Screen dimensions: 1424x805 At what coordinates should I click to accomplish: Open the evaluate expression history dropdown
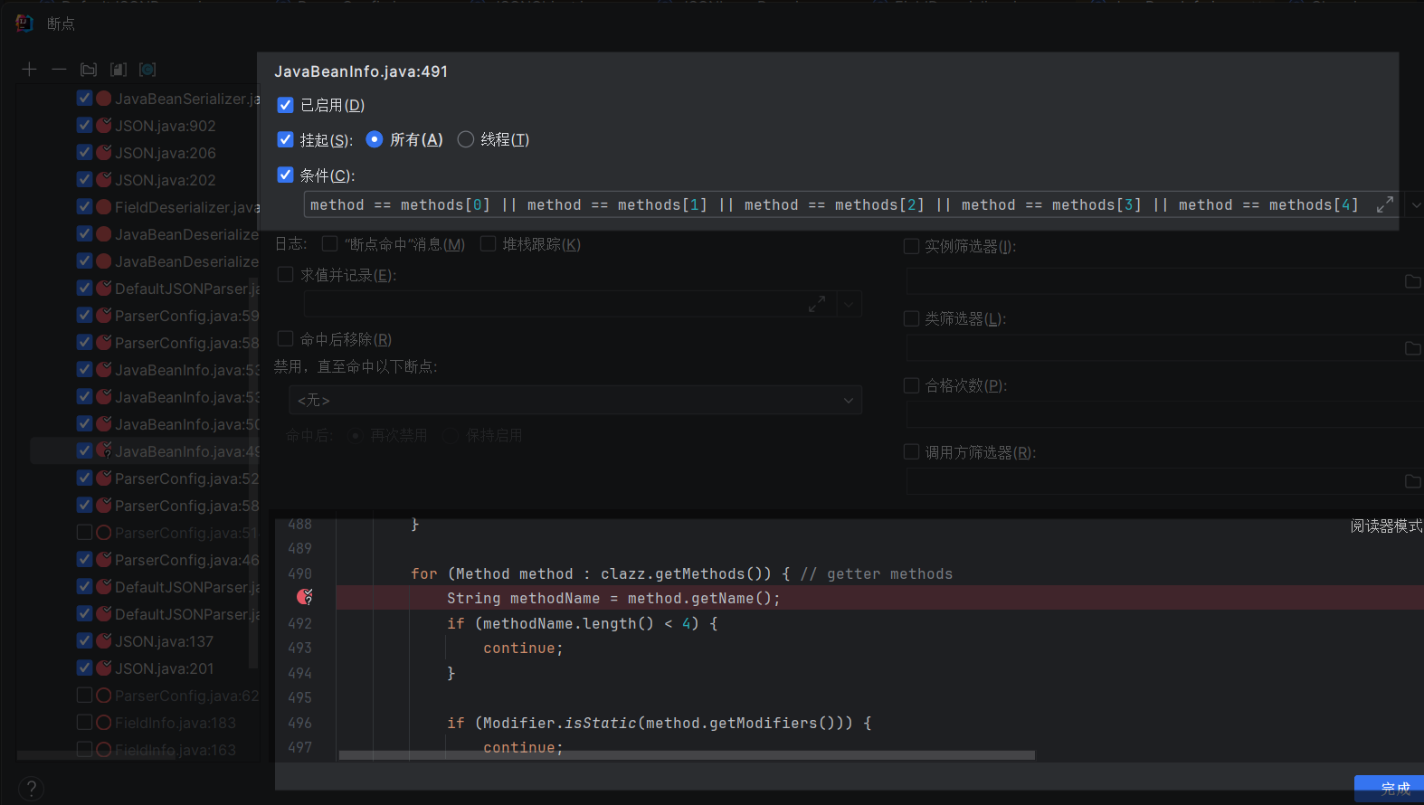849,305
